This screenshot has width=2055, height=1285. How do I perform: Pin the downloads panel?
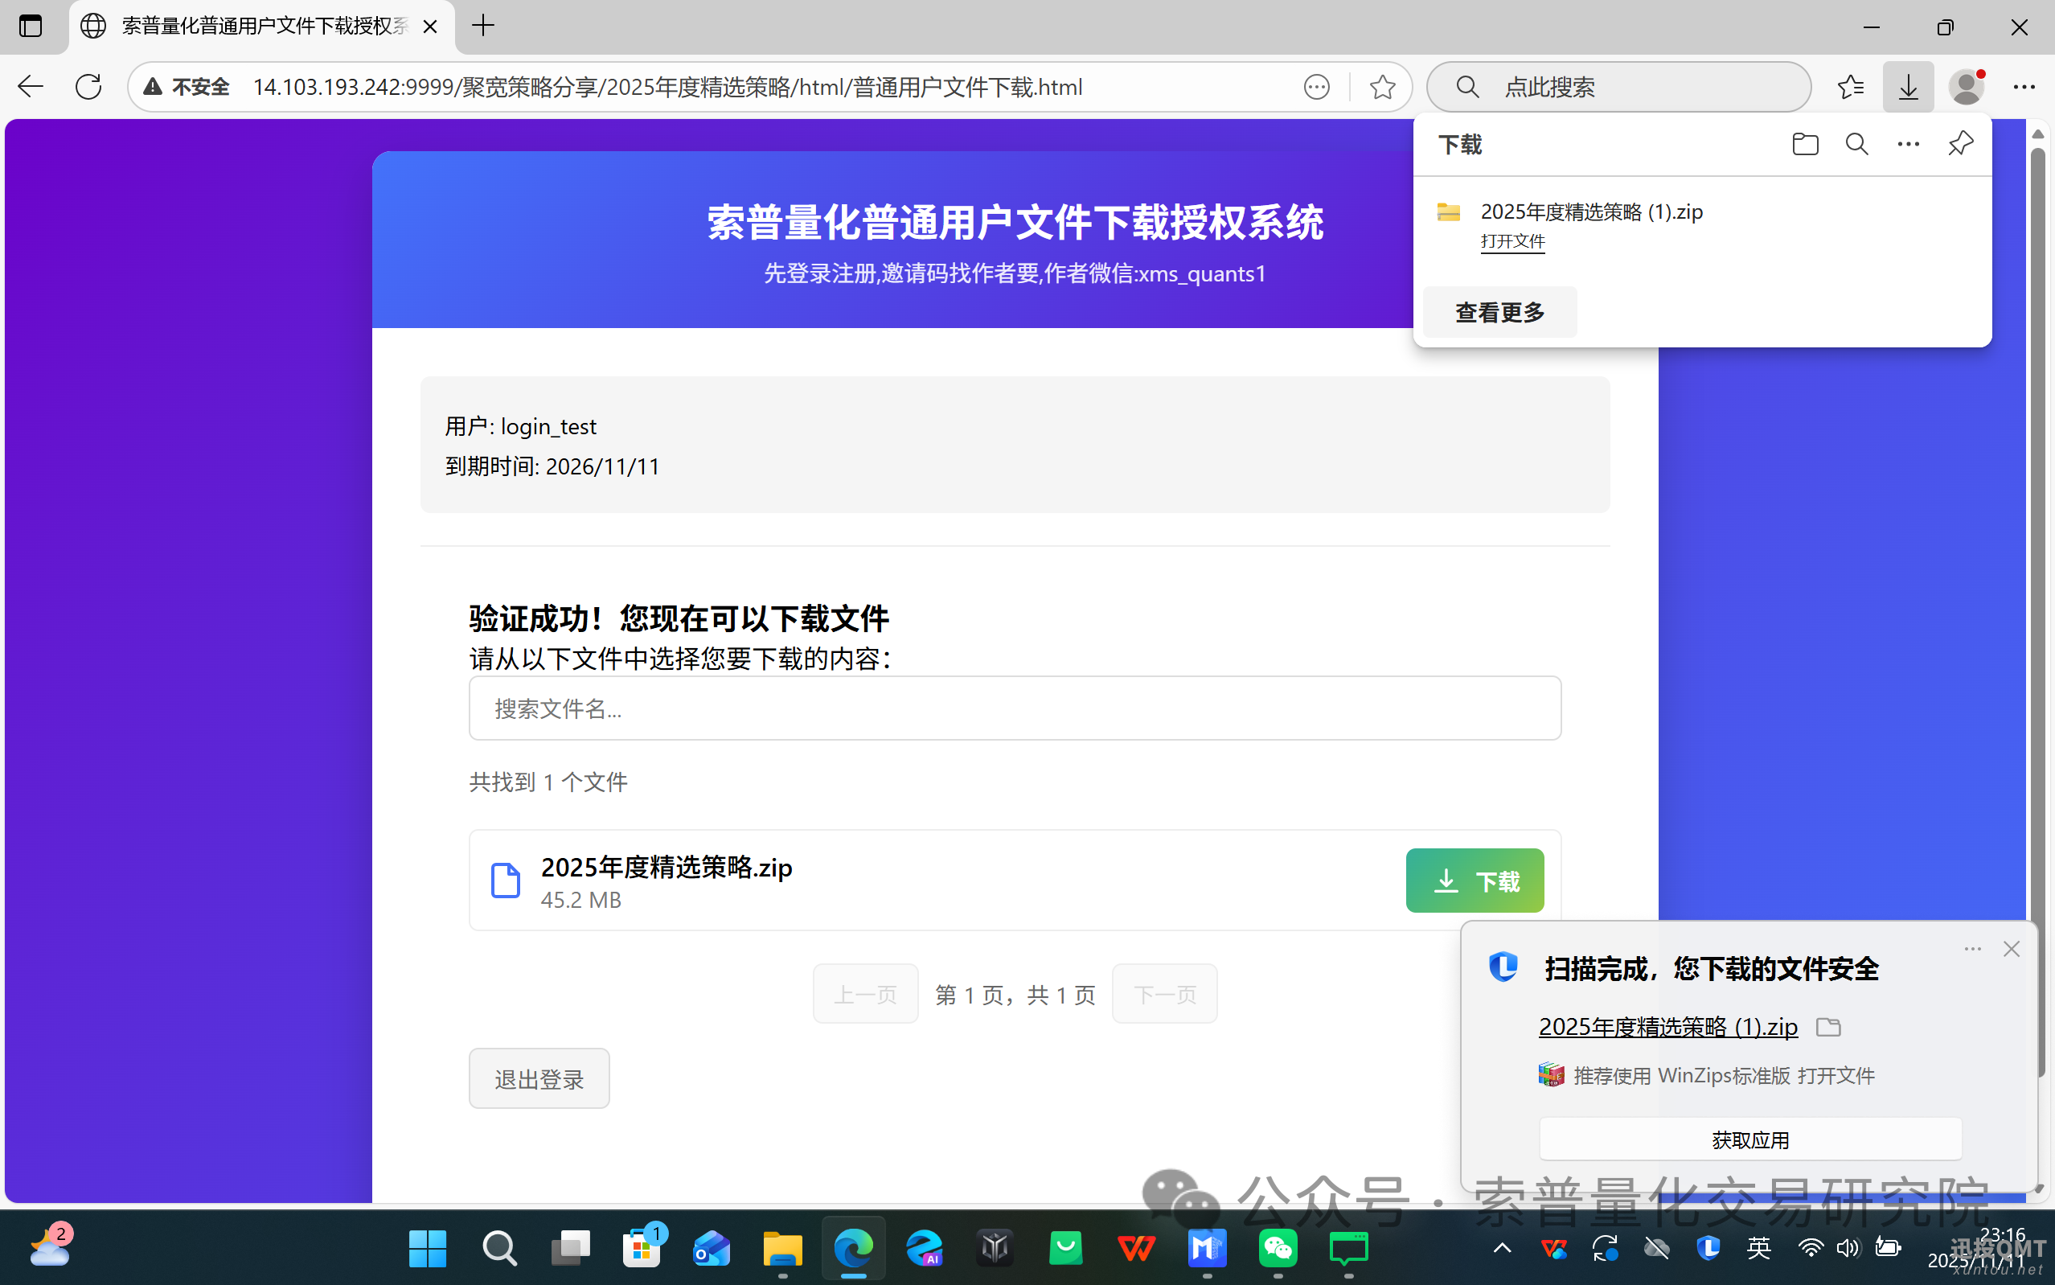(1960, 145)
